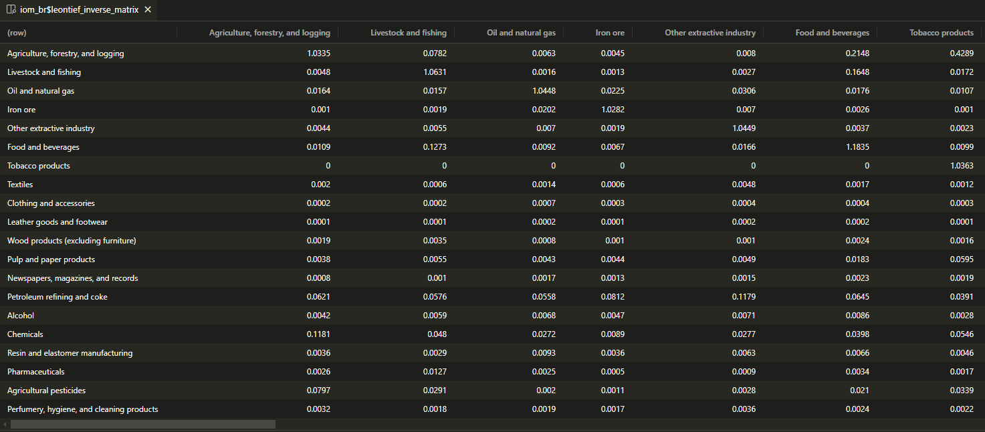Click the (row) column header
This screenshot has width=985, height=432.
(x=17, y=33)
